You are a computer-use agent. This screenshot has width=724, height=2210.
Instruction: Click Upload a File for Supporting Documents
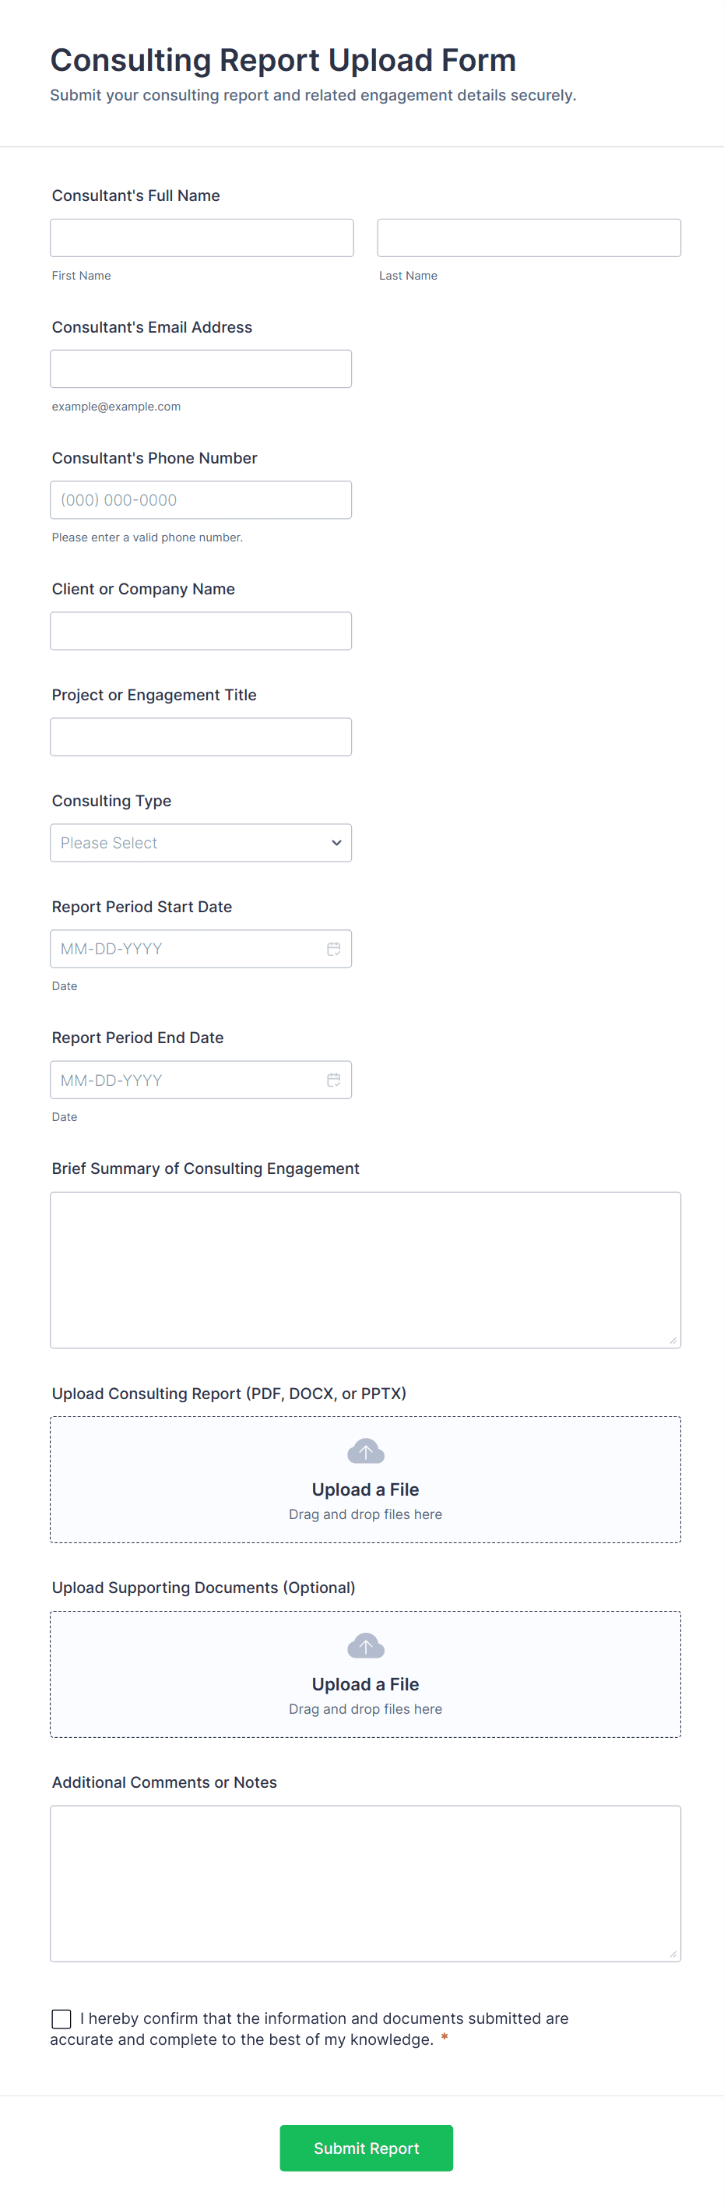click(365, 1685)
